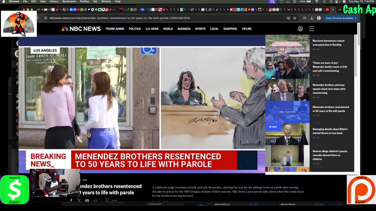Screen dimensions: 376x211
Task: View site information icon beside the URL
Action: [x=46, y=18]
